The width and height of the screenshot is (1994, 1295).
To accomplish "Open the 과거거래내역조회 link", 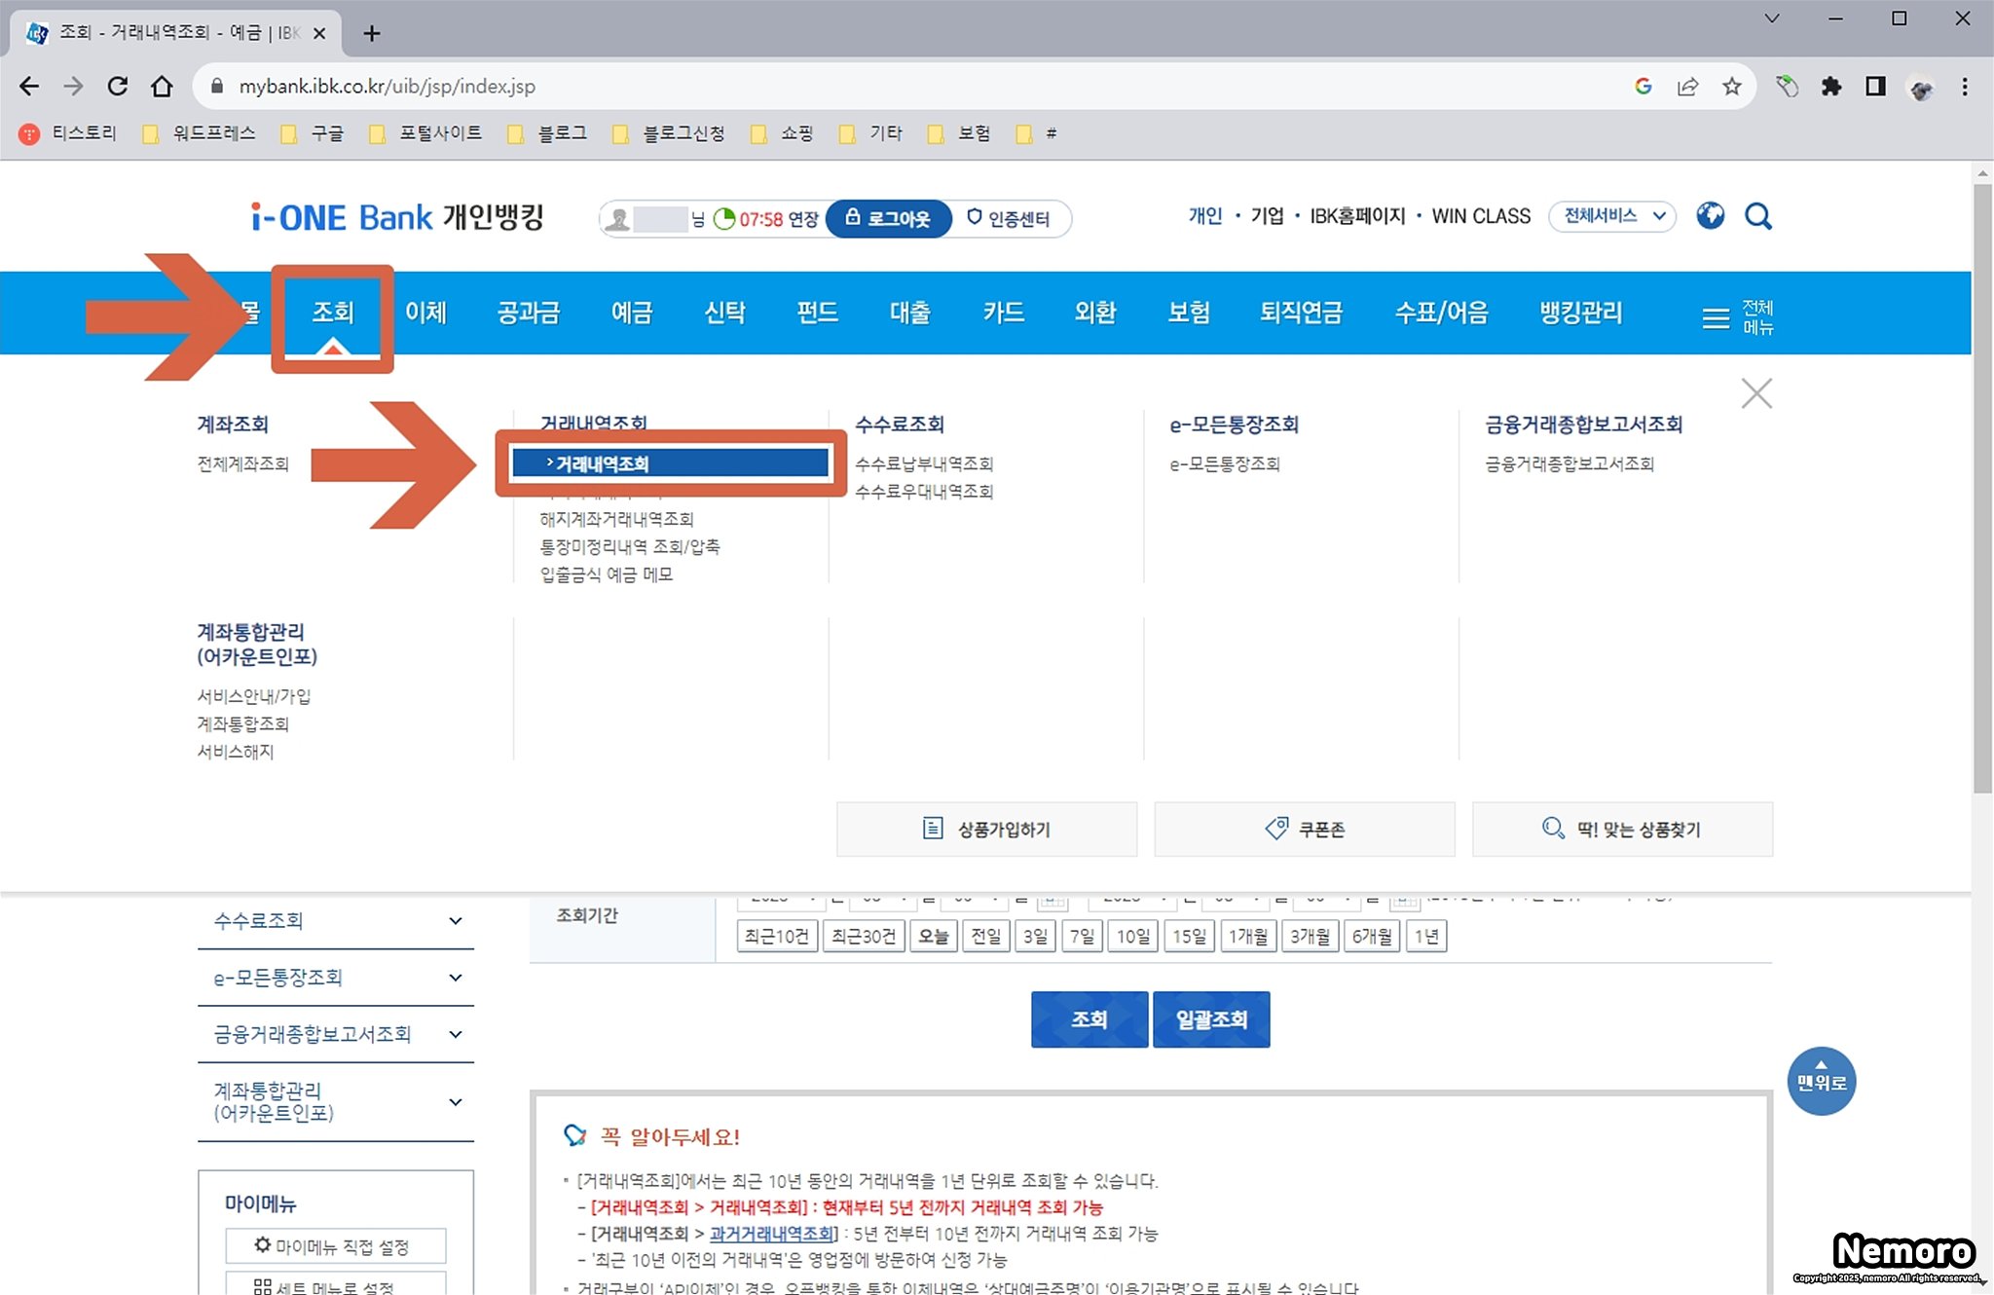I will pyautogui.click(x=771, y=1234).
